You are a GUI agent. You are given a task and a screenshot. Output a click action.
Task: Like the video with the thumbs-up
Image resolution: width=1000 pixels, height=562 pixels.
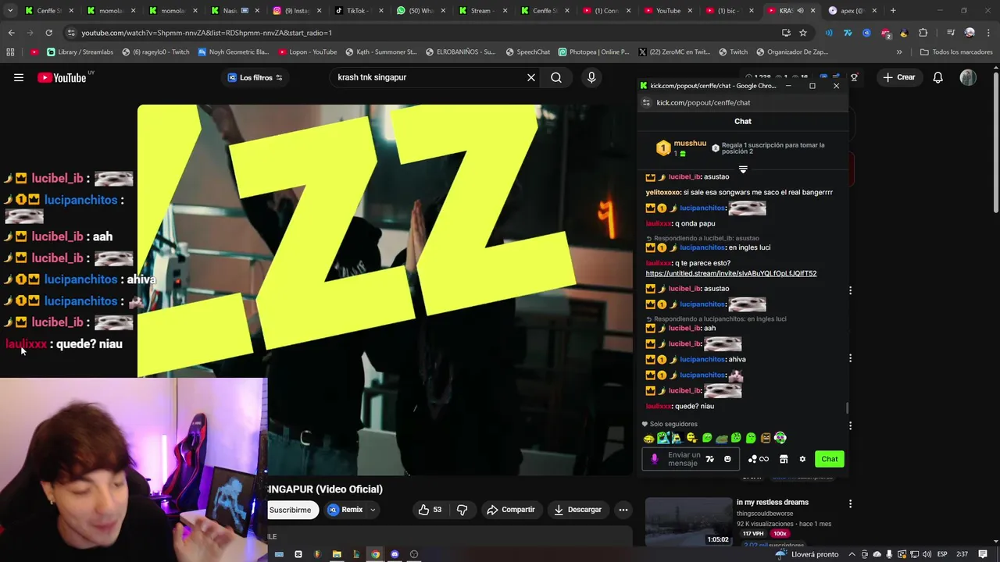[x=430, y=510]
